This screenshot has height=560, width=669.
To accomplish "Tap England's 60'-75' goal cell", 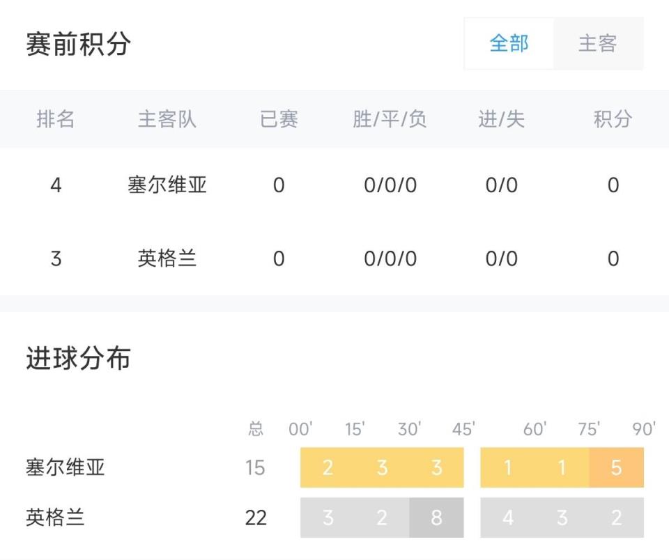I will (x=562, y=518).
